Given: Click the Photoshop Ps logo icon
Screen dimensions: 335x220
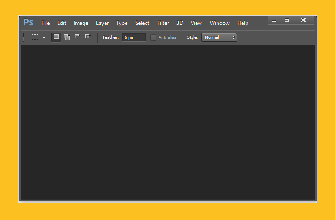Looking at the screenshot, I should tap(29, 22).
